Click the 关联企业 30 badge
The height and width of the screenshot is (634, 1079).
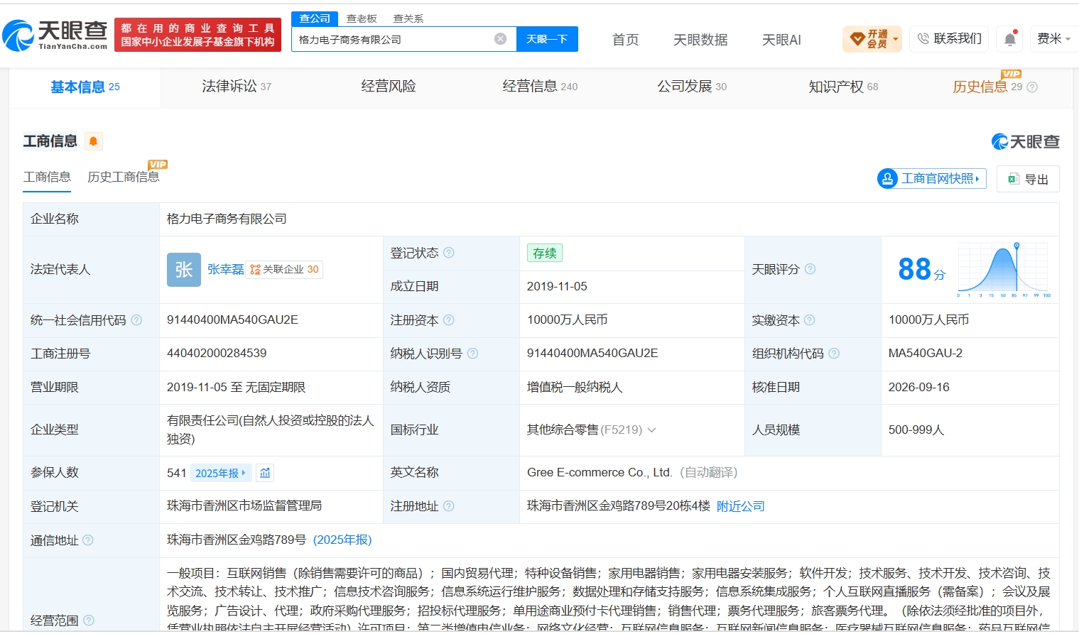(284, 270)
